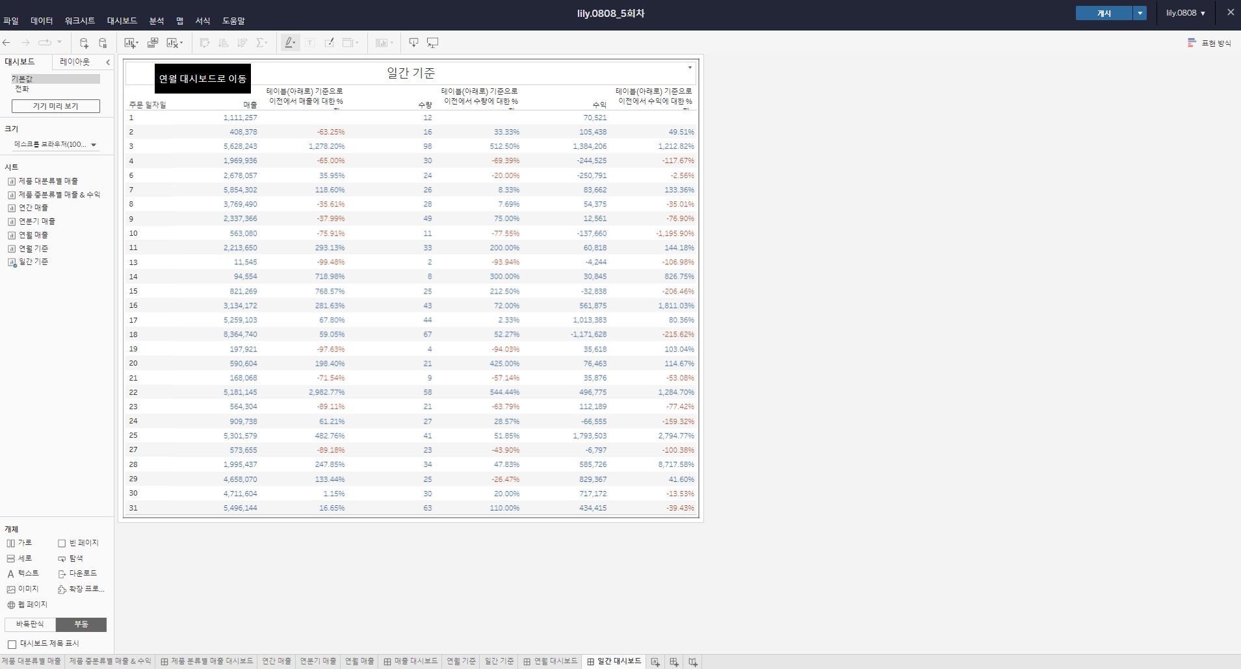Select 연월 기준 in sheets list
Image resolution: width=1241 pixels, height=669 pixels.
(28, 249)
